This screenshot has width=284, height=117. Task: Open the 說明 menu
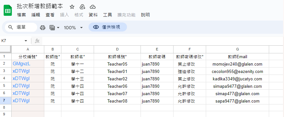[x=145, y=15]
